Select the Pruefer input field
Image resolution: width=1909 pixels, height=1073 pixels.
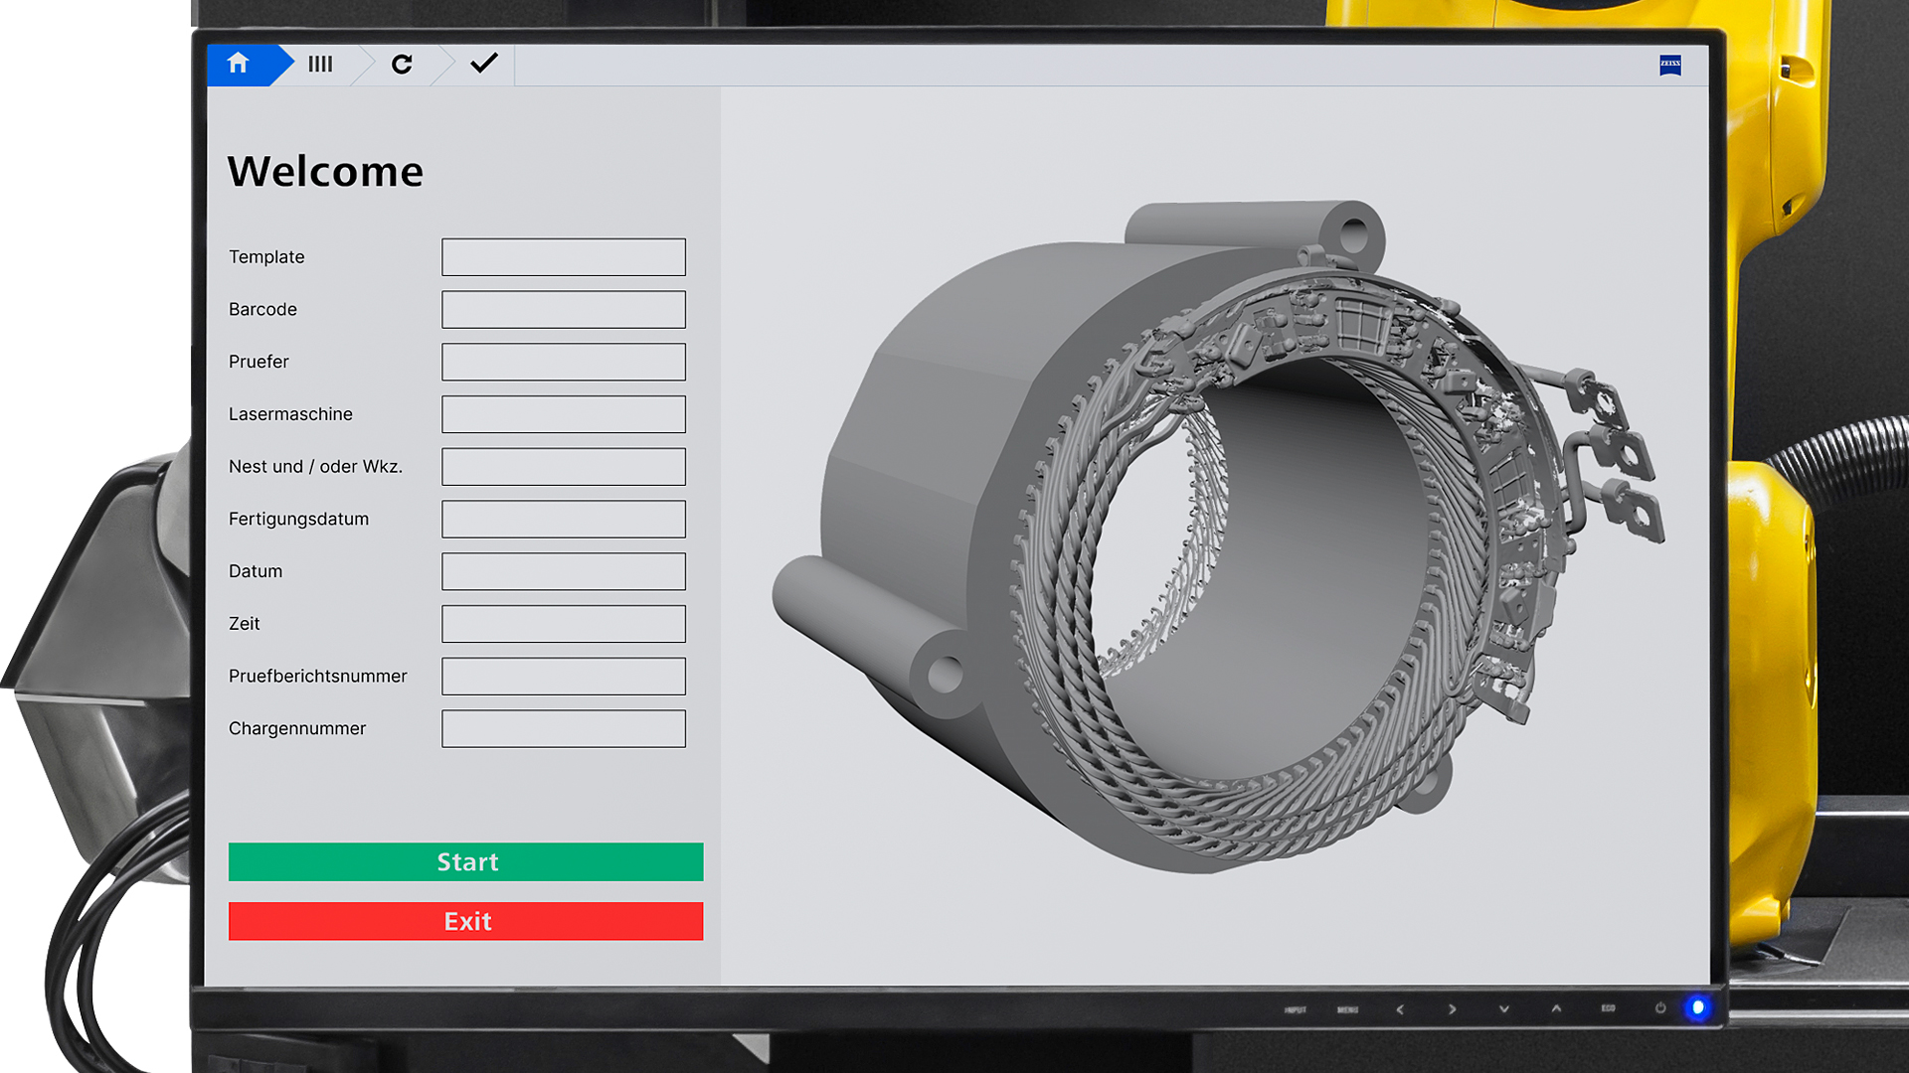[563, 362]
